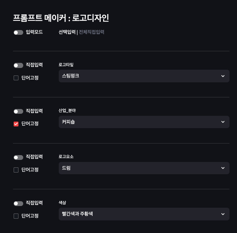Open the 로고타입 dropdown showing 스팀펑크

[140, 76]
